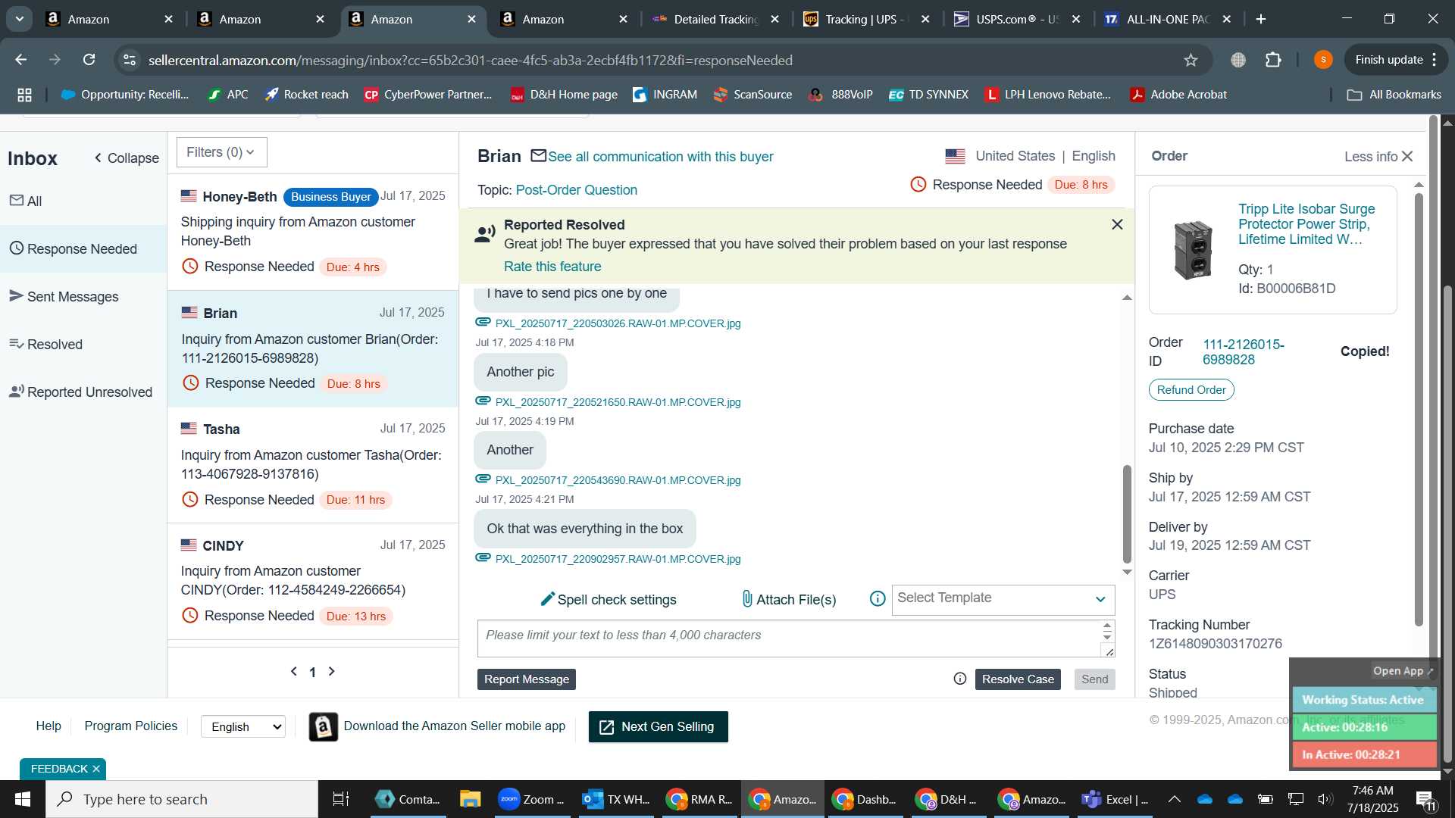The height and width of the screenshot is (818, 1455).
Task: Switch to the Tracking | UPS browser tab
Action: point(866,19)
